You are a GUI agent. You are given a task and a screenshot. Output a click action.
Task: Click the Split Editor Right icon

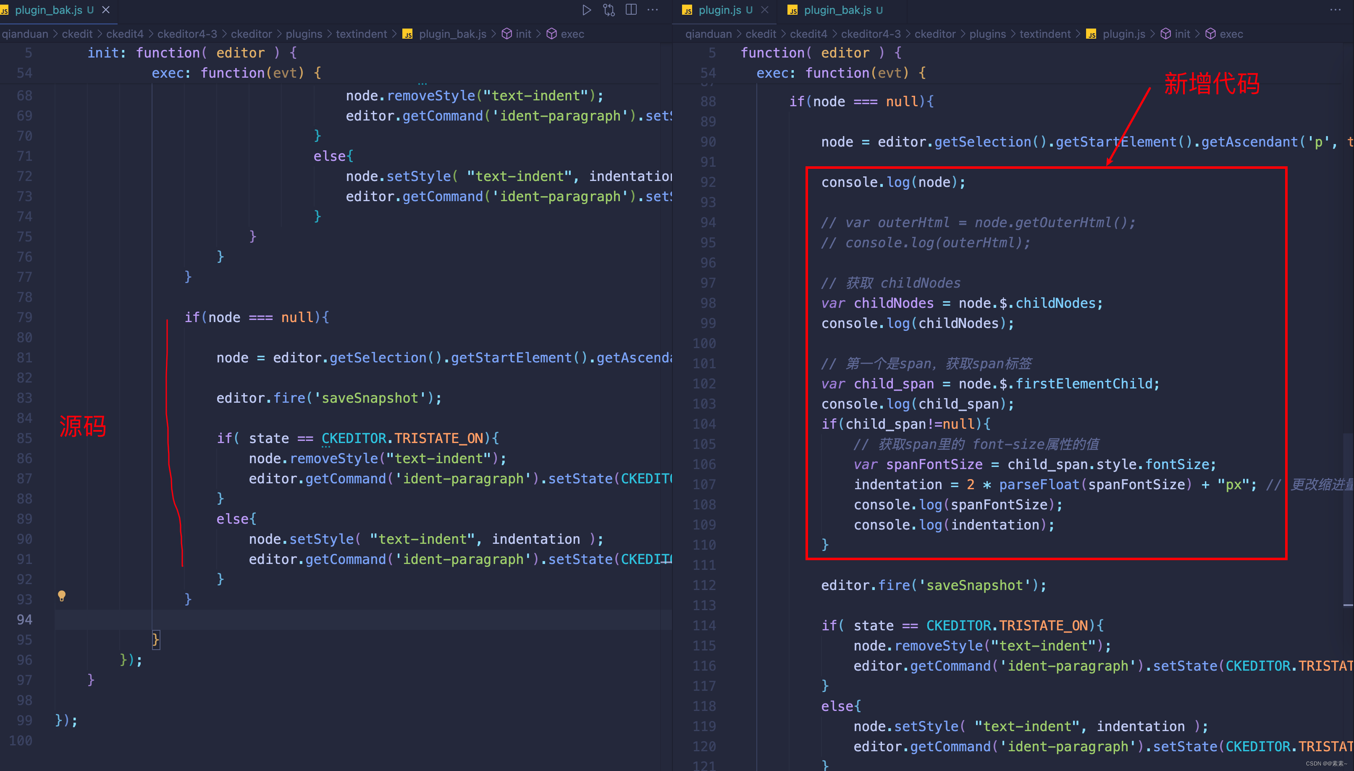(x=631, y=10)
